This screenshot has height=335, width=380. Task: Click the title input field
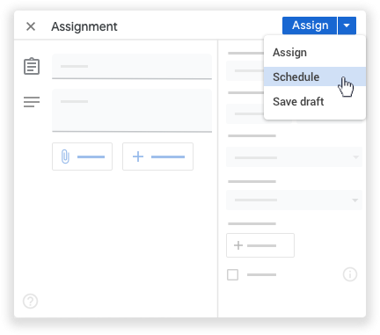pos(132,67)
